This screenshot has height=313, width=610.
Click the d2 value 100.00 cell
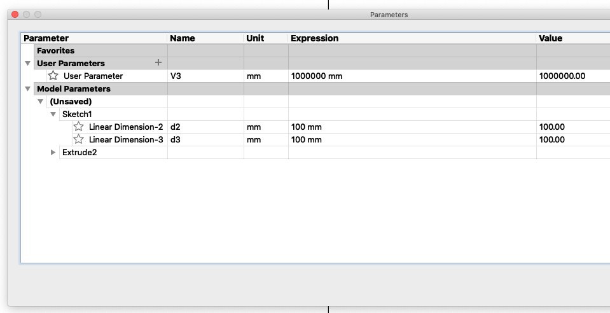[573, 127]
